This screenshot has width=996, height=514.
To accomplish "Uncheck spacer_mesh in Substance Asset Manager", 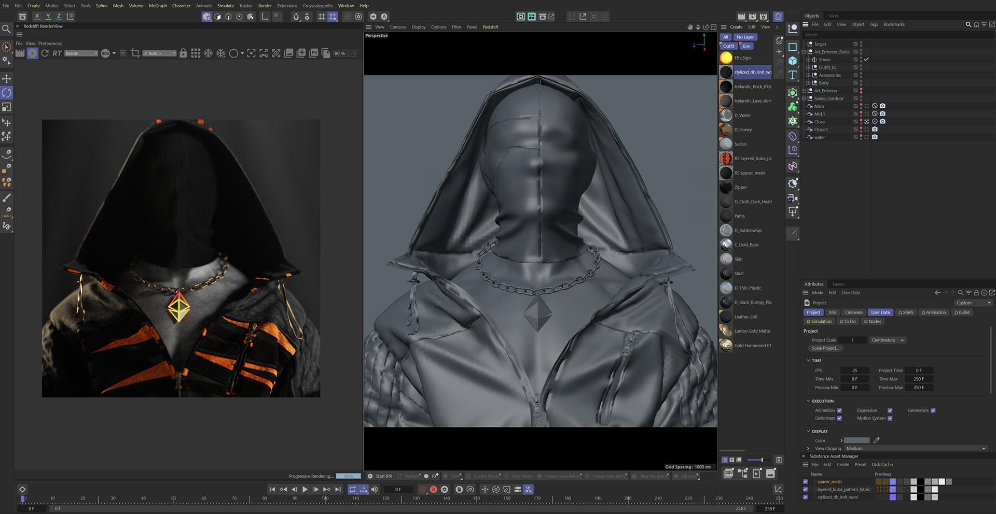I will click(x=805, y=481).
